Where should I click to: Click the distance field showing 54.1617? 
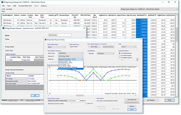click(x=75, y=101)
